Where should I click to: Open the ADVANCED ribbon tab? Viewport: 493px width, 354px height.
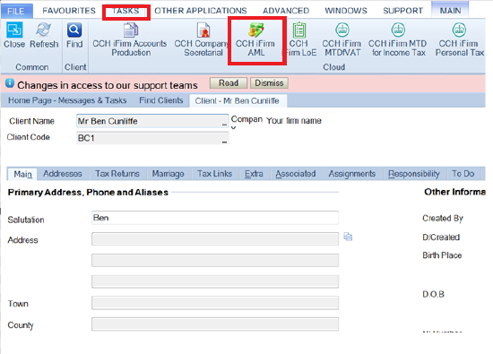286,11
